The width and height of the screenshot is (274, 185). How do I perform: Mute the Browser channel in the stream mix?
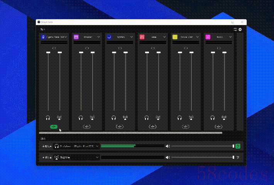pos(92,118)
